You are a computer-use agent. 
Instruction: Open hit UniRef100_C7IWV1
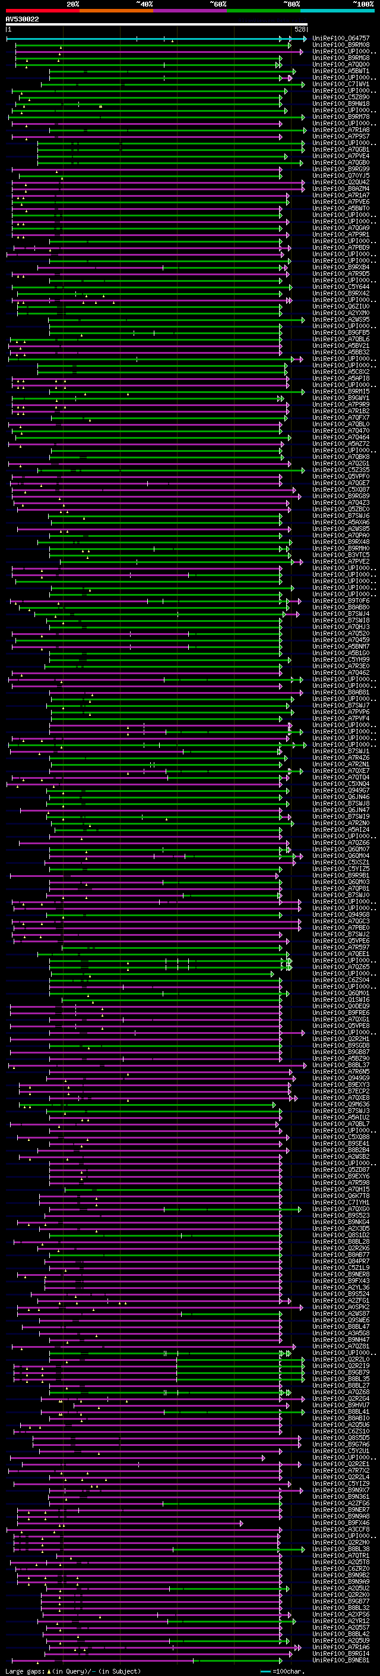coord(340,84)
